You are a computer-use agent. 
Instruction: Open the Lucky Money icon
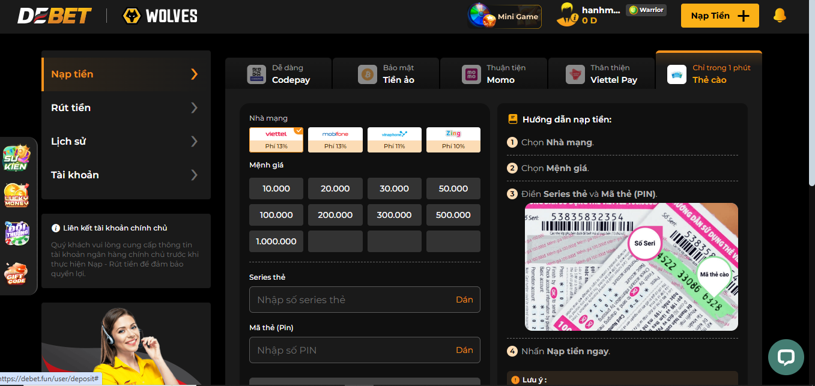(17, 195)
